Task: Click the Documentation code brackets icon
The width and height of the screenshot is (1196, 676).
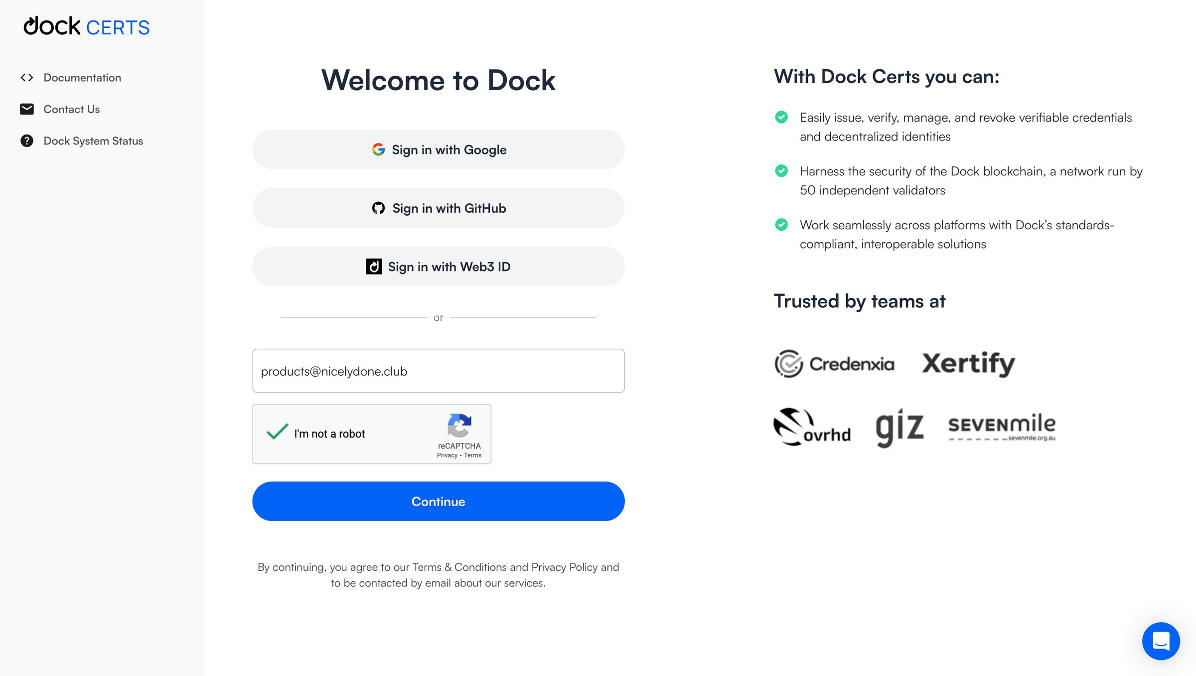Action: 27,78
